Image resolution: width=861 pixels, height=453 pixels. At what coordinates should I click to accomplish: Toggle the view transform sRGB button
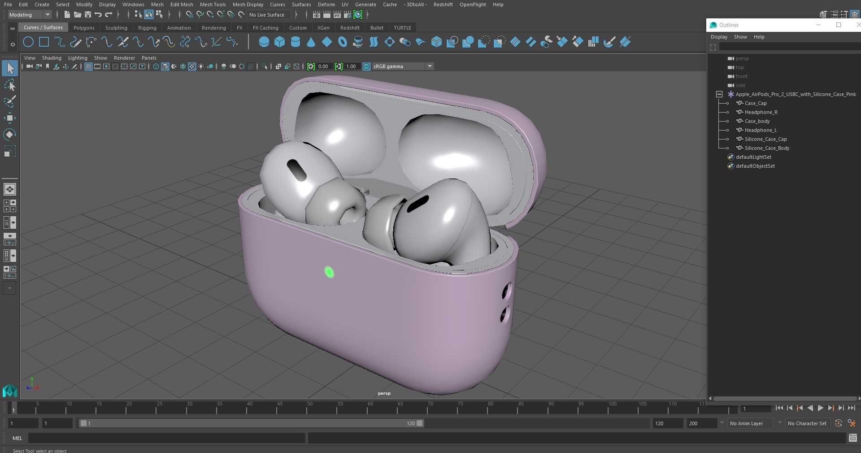pyautogui.click(x=366, y=66)
